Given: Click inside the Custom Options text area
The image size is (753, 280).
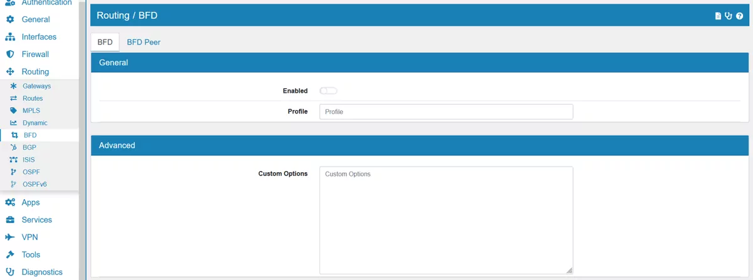Looking at the screenshot, I should 446,219.
